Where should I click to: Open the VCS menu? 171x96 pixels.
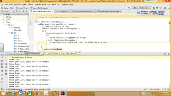pyautogui.click(x=59, y=5)
